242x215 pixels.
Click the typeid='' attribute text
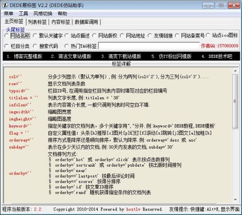coord(19,91)
